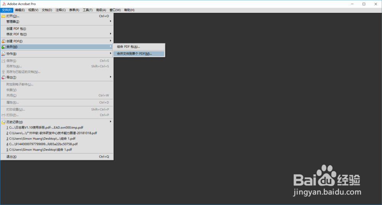Click the green 合并(M) icon

coord(3,47)
